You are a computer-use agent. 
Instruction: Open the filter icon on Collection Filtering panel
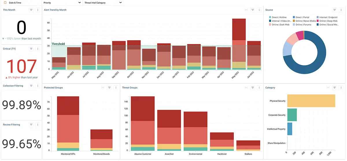[31, 86]
